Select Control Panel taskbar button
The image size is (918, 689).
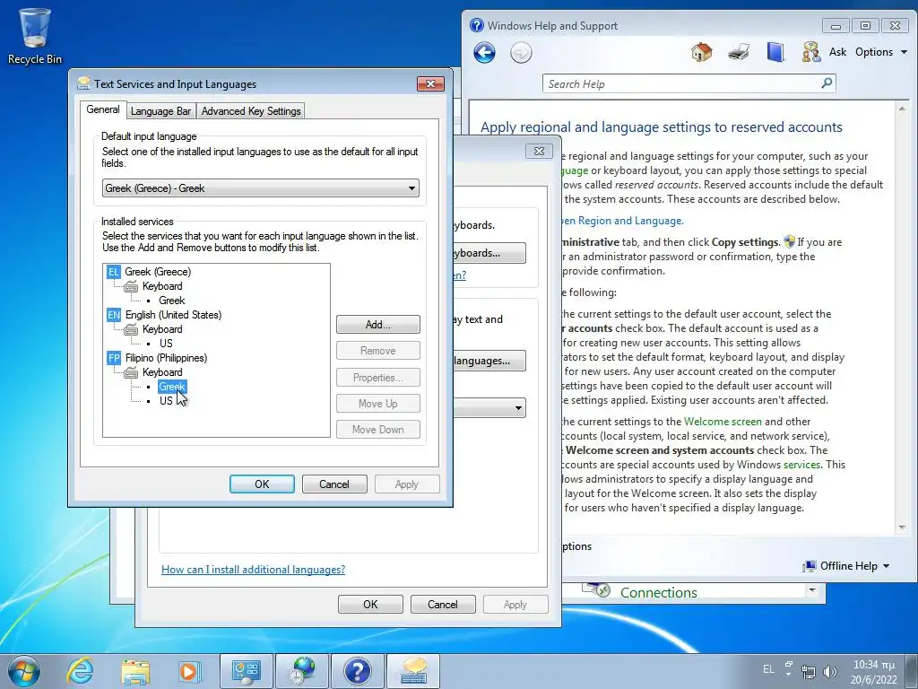point(246,671)
